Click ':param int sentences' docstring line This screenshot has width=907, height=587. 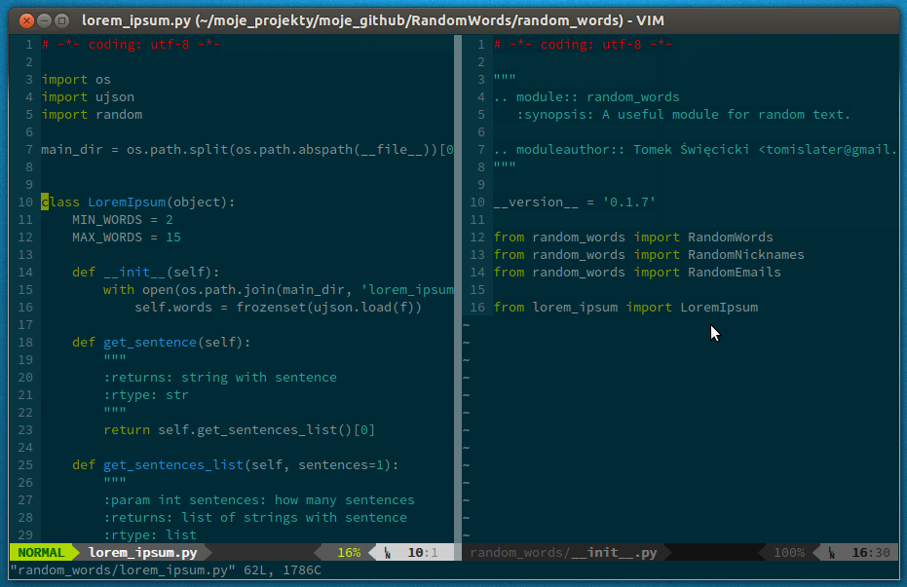[259, 499]
